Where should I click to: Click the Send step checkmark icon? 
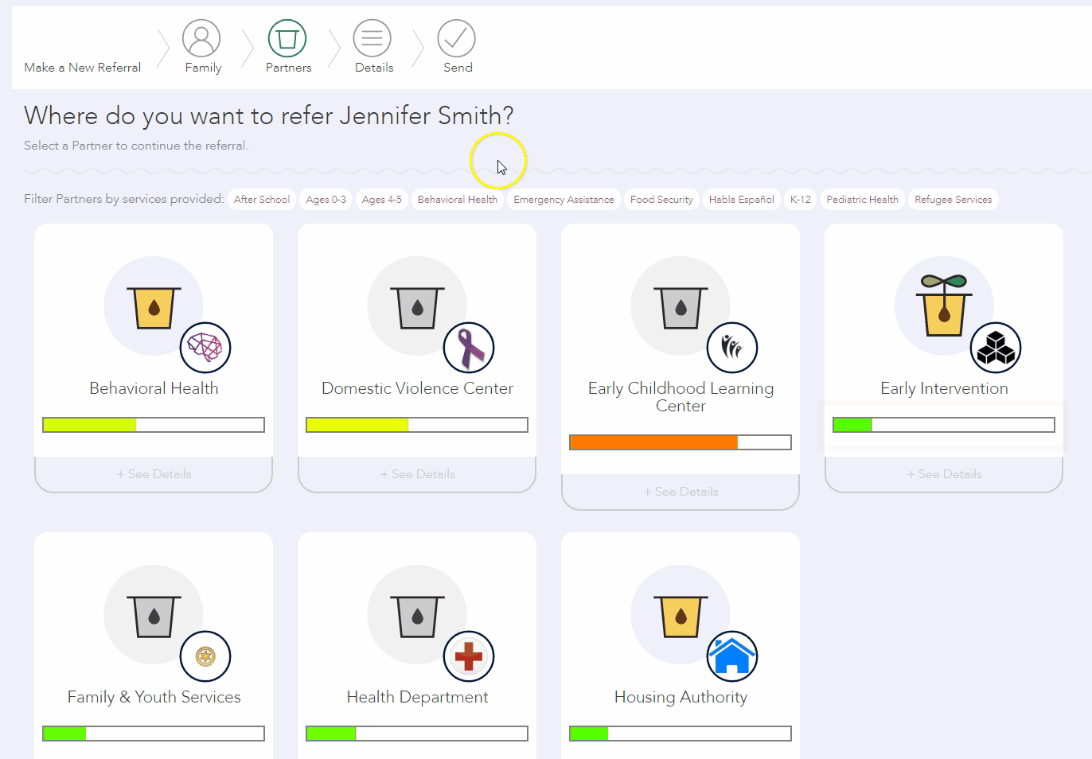tap(456, 38)
